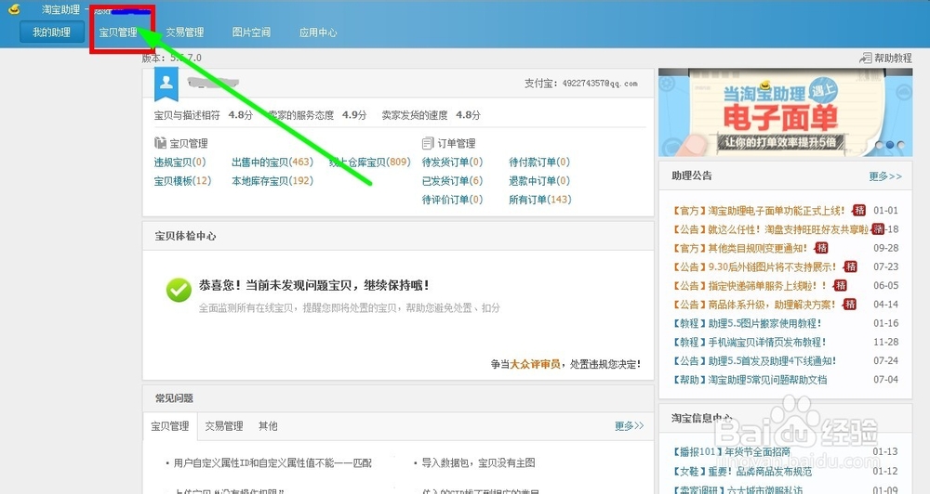The width and height of the screenshot is (930, 494).
Task: Open 所有订单(143) link
Action: (540, 200)
